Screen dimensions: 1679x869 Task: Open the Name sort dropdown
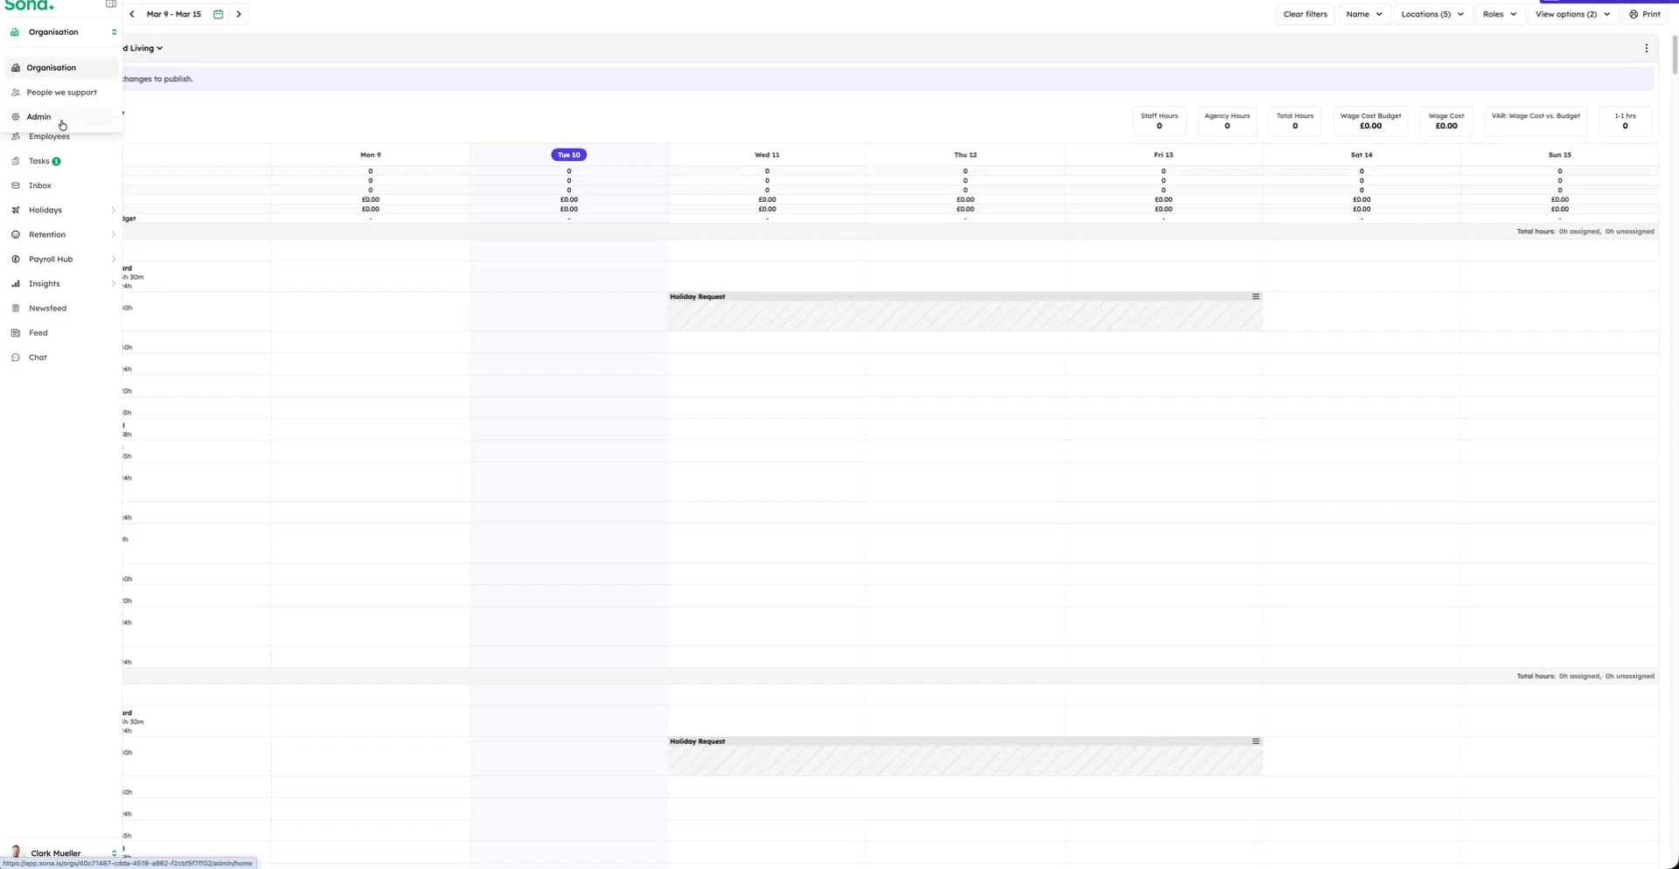[1364, 14]
